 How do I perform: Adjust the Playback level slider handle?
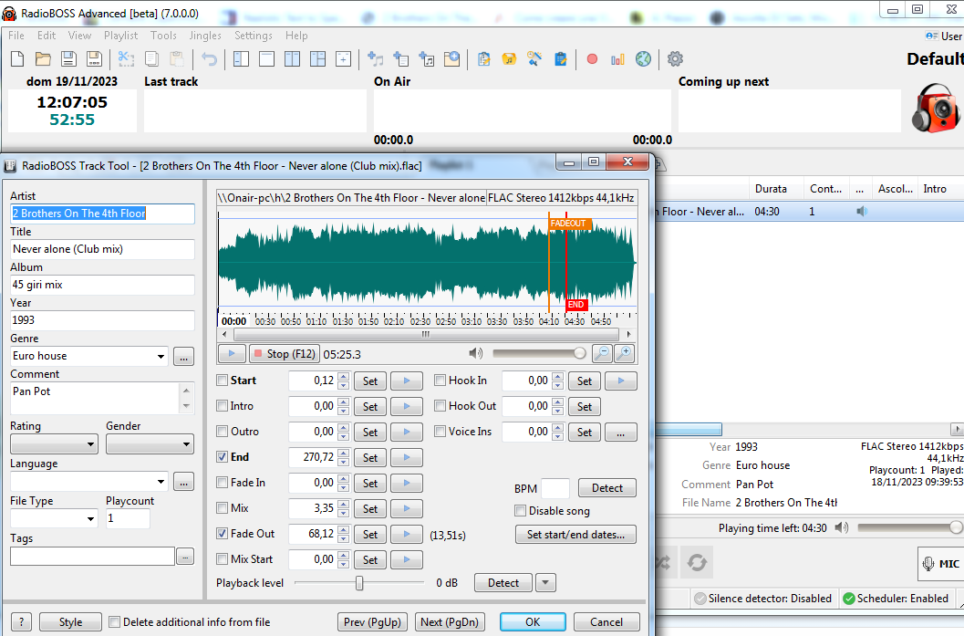point(359,583)
